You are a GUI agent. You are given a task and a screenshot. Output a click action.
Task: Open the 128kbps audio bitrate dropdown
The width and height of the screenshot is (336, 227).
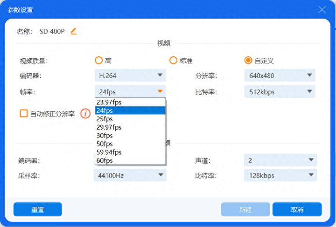pos(280,175)
